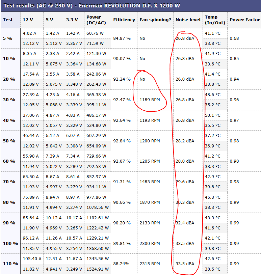Image resolution: width=261 pixels, height=275 pixels.
Task: Click the 100 % test row label
Action: (x=10, y=243)
